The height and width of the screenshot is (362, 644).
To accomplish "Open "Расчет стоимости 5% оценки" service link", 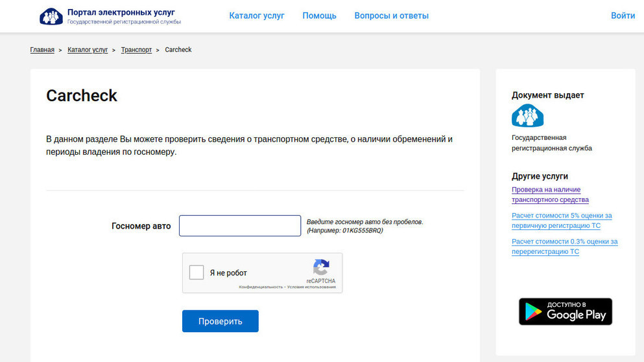I will point(562,221).
